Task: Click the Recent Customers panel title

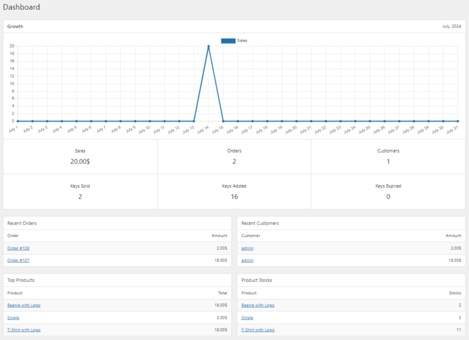Action: (260, 223)
